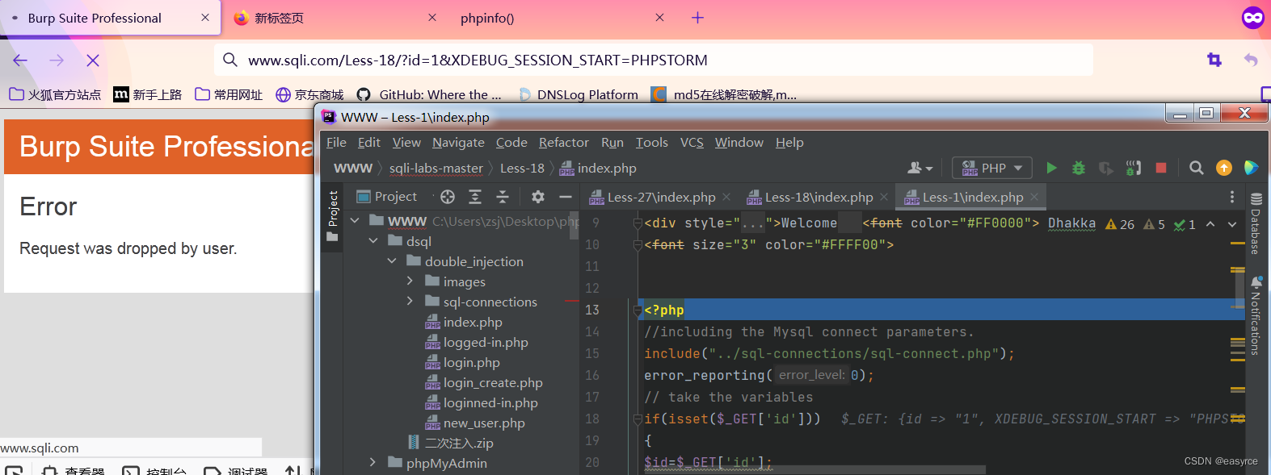Open the colorful Code With Me toolbox icon
1271x475 pixels.
(x=1251, y=168)
